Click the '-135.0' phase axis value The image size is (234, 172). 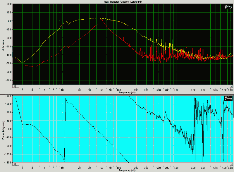tap(8, 154)
